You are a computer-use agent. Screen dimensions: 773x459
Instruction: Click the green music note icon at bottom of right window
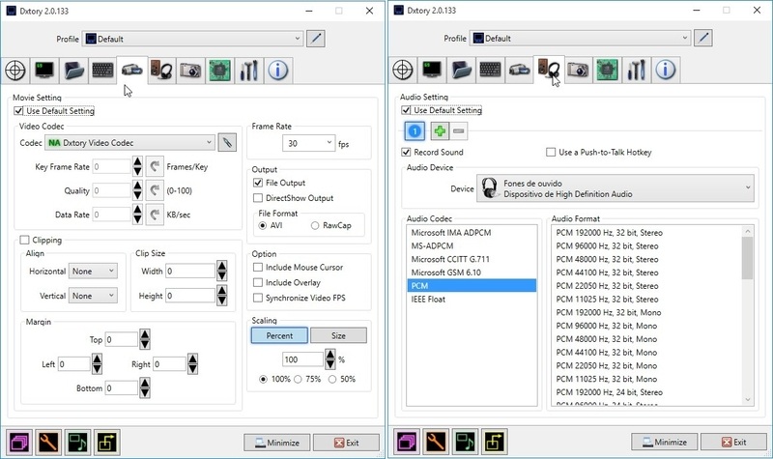pos(464,442)
